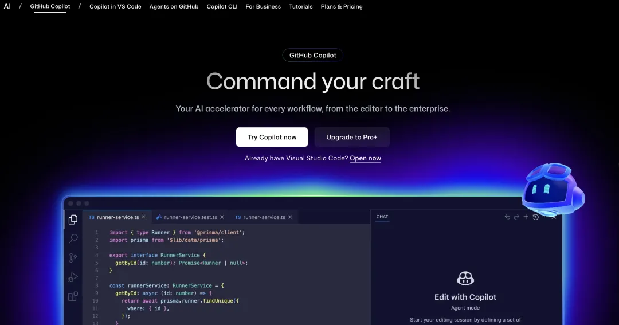Click the Copilot icon above Edit with Copilot

(465, 279)
